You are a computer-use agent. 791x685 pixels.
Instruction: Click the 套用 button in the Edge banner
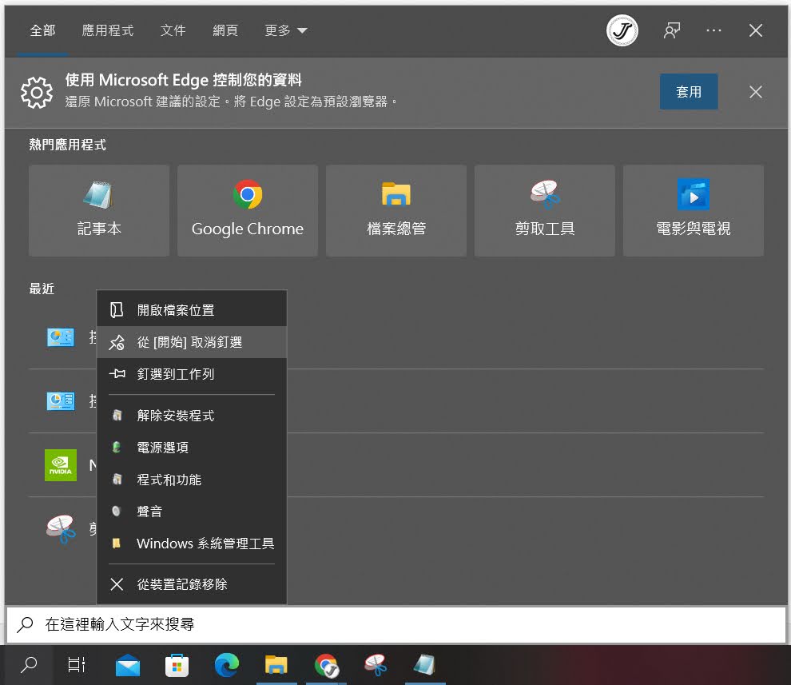pos(689,92)
